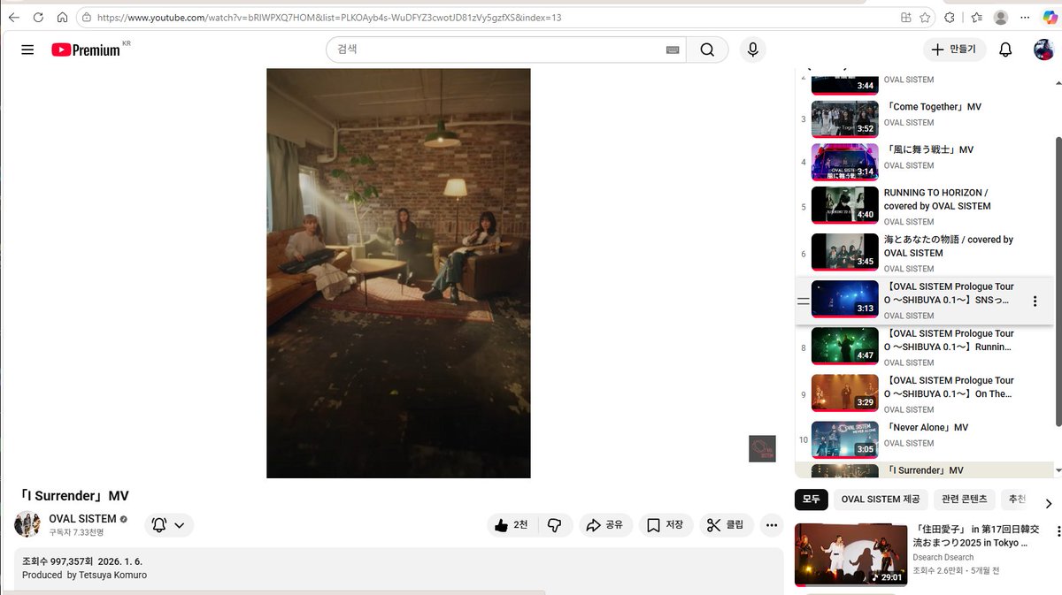This screenshot has height=595, width=1062.
Task: Go back with the browser back arrow
Action: coord(14,18)
